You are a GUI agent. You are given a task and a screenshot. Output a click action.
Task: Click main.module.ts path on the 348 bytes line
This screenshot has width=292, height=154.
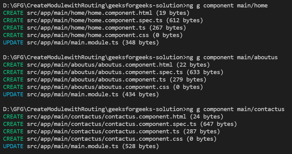73,43
